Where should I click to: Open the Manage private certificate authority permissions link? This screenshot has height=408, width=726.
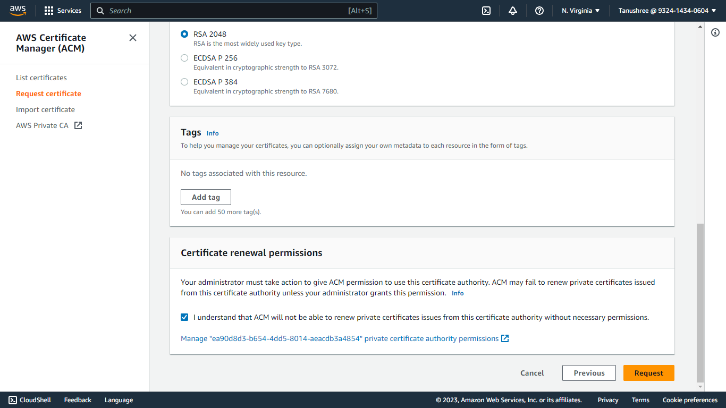point(340,338)
